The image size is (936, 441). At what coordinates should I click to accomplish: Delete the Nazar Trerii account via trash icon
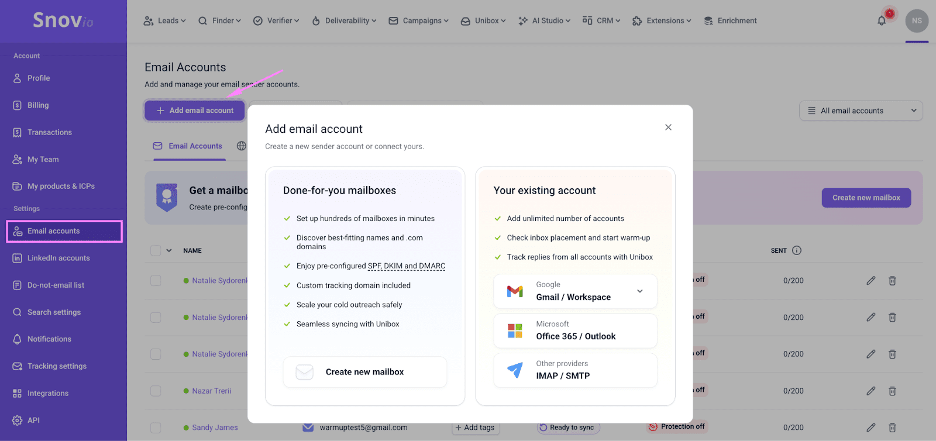pos(892,391)
